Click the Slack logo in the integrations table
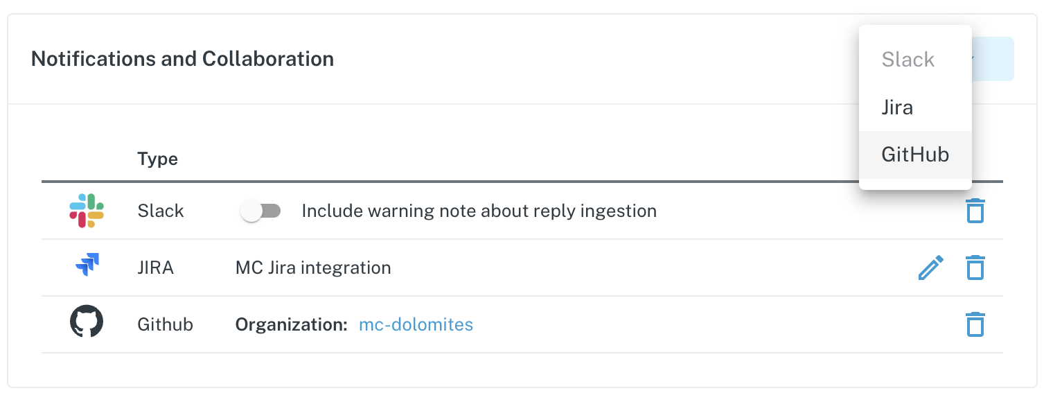The height and width of the screenshot is (402, 1053). [x=87, y=211]
